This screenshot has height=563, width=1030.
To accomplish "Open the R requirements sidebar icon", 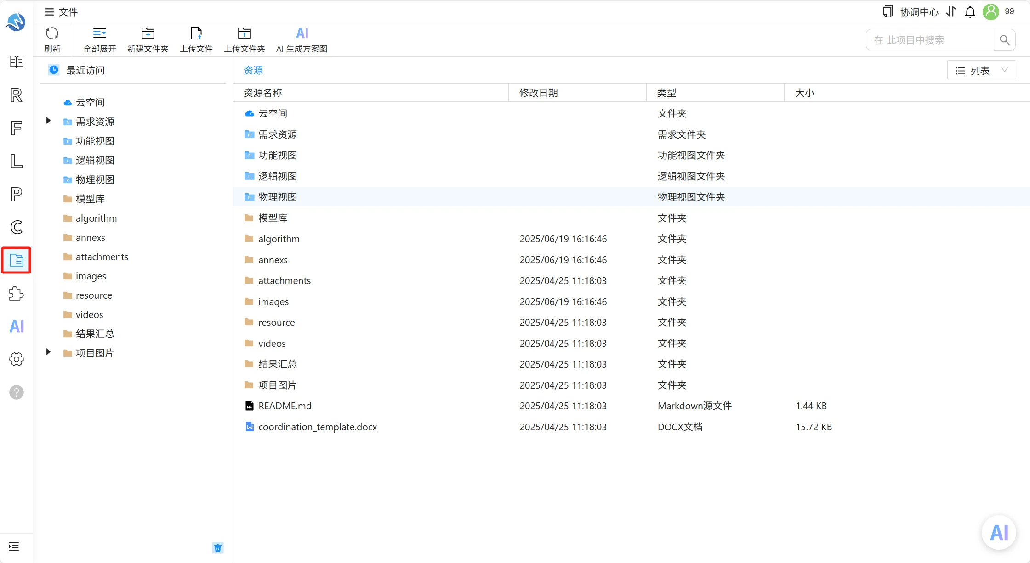I will point(17,95).
